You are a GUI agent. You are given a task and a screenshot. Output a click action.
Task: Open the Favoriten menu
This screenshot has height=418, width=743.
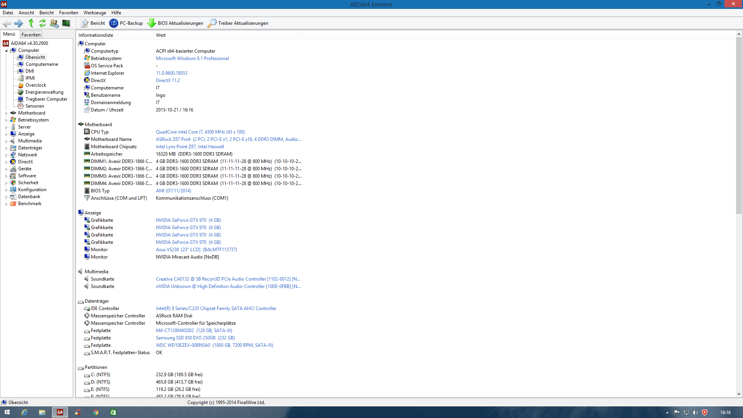point(68,13)
